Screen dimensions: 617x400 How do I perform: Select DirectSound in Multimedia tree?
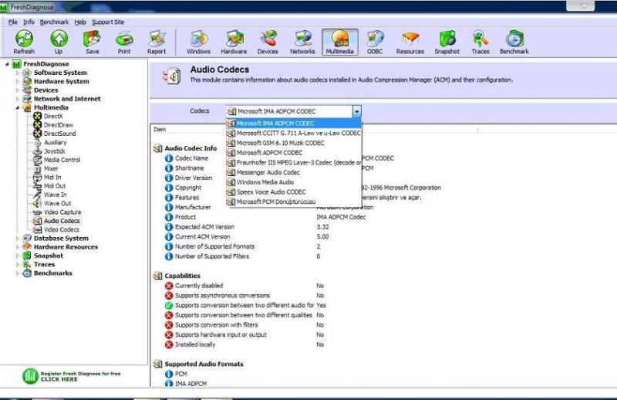tap(59, 134)
